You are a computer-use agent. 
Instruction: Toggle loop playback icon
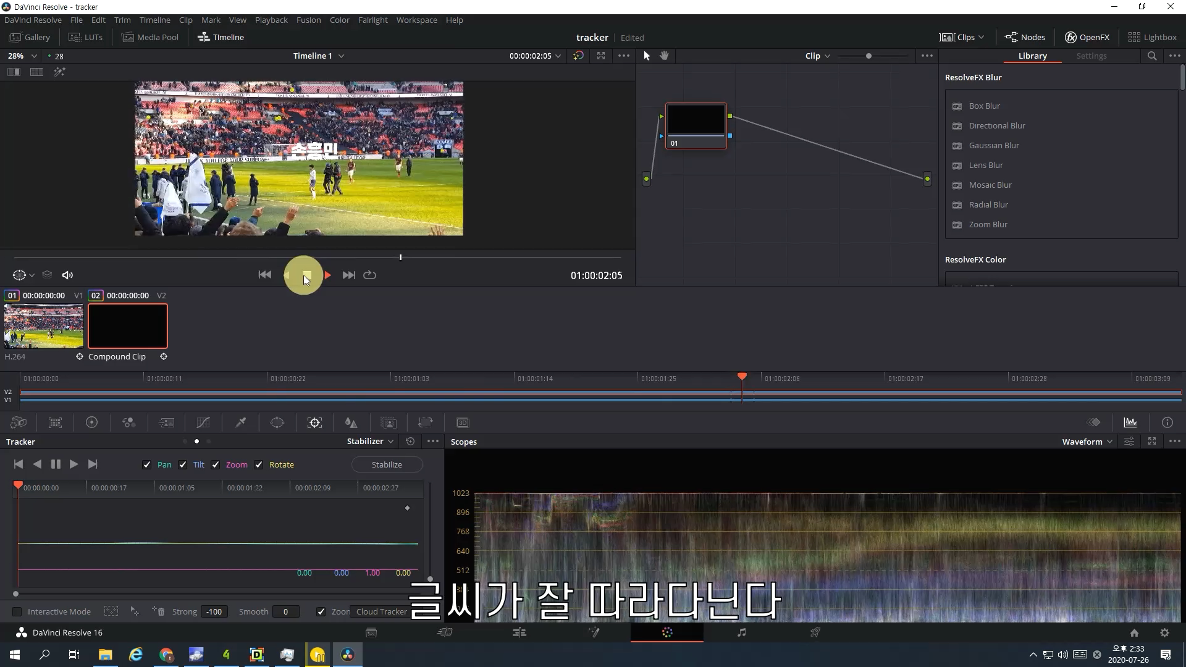369,275
